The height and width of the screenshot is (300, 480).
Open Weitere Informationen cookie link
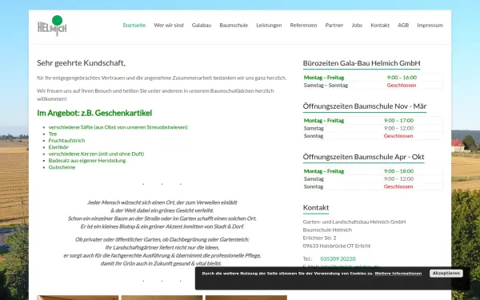pos(398,274)
